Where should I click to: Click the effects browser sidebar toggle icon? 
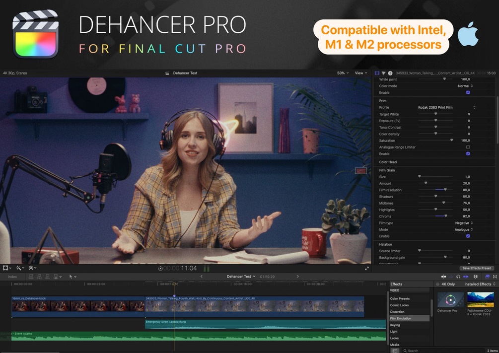click(395, 351)
